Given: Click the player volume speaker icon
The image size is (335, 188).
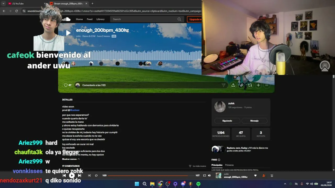Looking at the screenshot, I should [x=209, y=175].
